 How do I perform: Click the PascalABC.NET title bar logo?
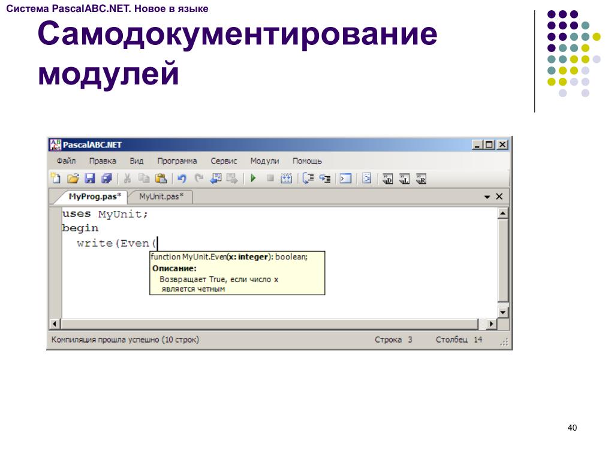(55, 145)
